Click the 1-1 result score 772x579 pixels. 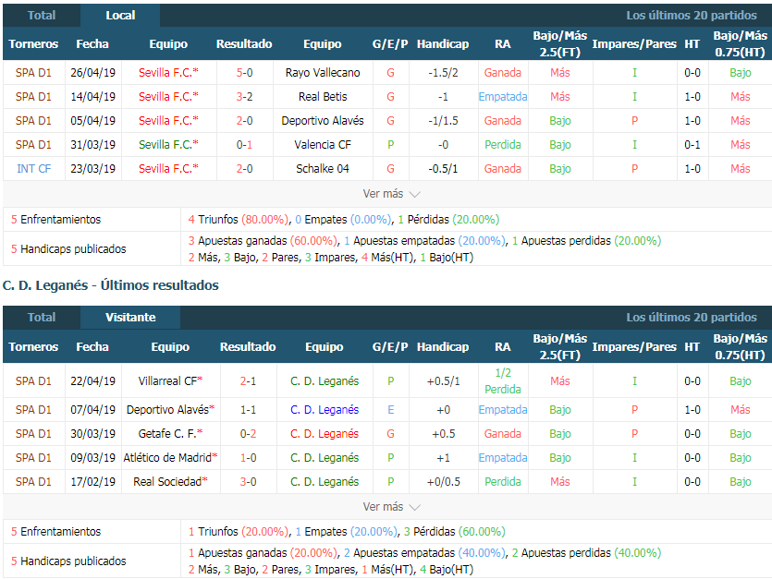click(x=248, y=410)
